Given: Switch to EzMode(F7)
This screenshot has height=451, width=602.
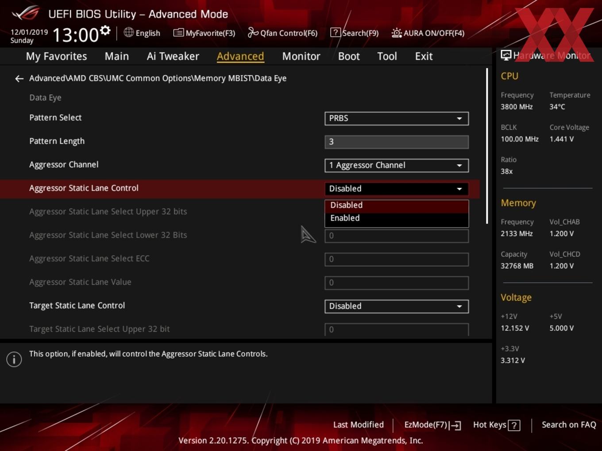Looking at the screenshot, I should 432,425.
